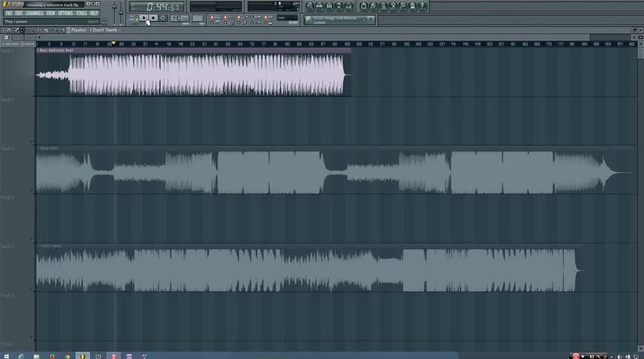
Task: Click the audio editor scissors icon
Action: [x=393, y=6]
